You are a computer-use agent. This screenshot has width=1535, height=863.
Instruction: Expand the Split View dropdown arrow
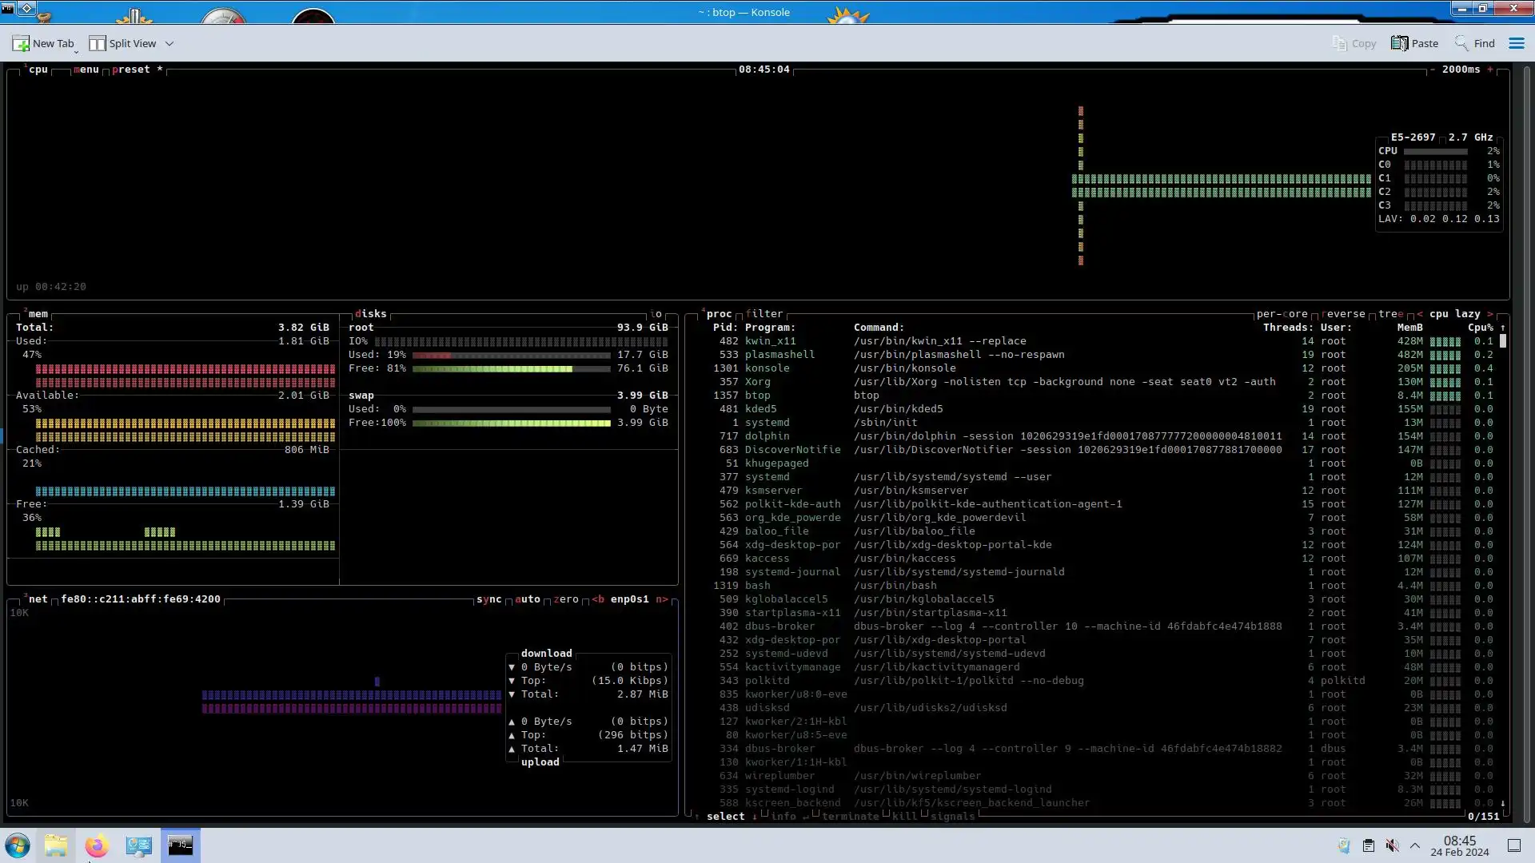click(x=169, y=44)
